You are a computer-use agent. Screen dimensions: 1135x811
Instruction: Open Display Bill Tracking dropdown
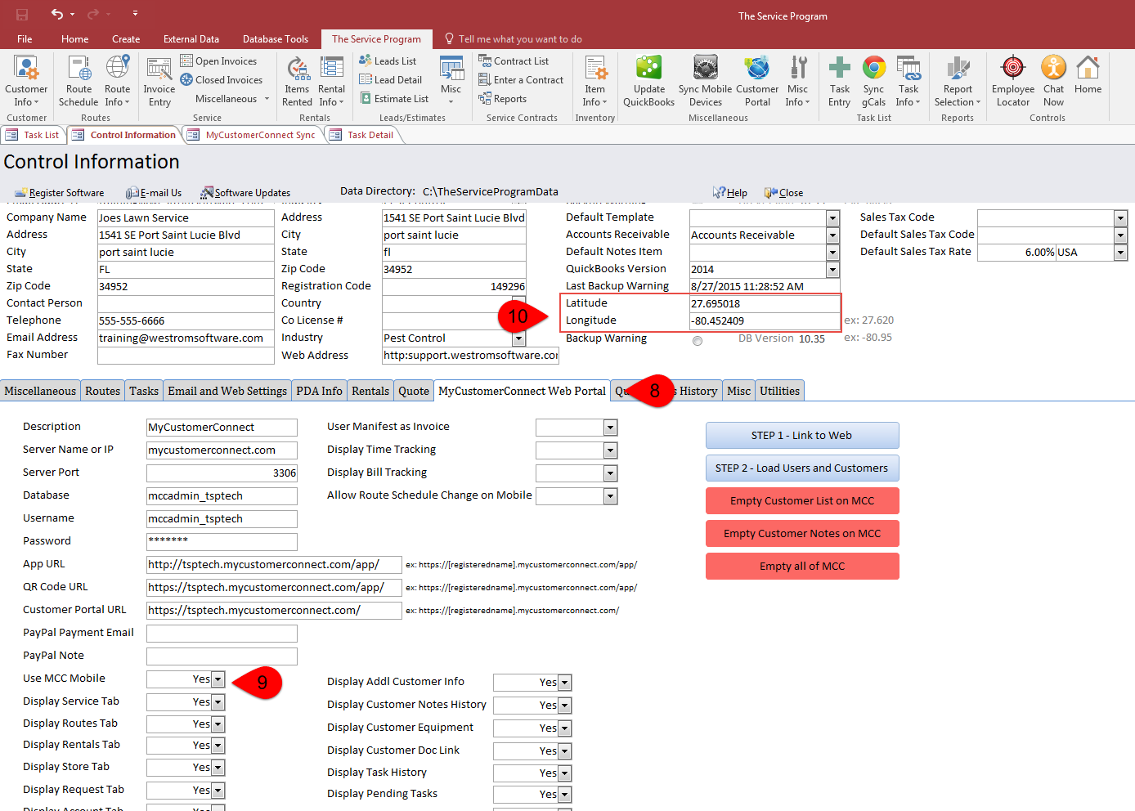click(x=610, y=473)
